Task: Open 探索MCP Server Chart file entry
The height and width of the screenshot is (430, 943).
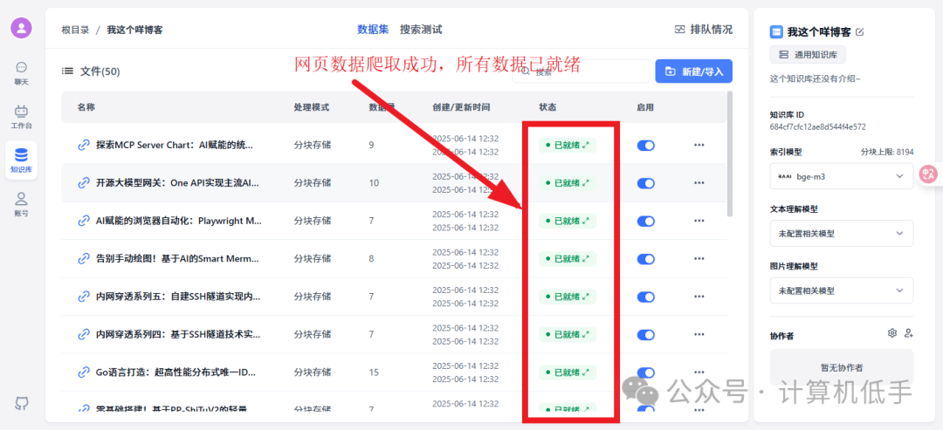Action: tap(175, 145)
